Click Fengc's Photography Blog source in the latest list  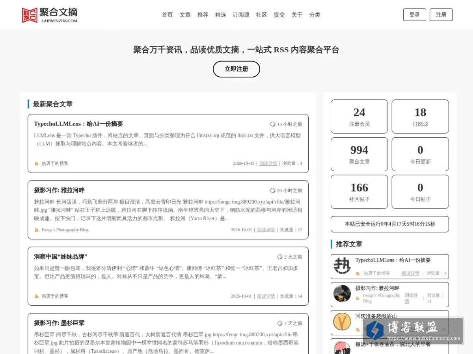click(x=65, y=230)
